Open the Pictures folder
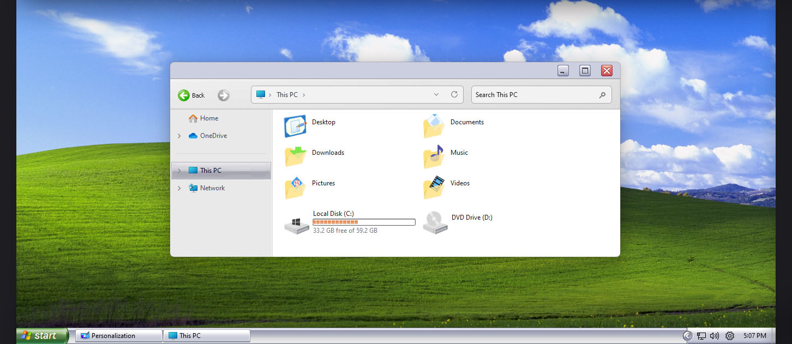Screen dimensions: 792x344 (x=295, y=187)
